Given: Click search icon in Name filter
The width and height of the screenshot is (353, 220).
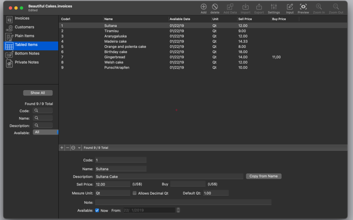Looking at the screenshot, I should point(36,118).
